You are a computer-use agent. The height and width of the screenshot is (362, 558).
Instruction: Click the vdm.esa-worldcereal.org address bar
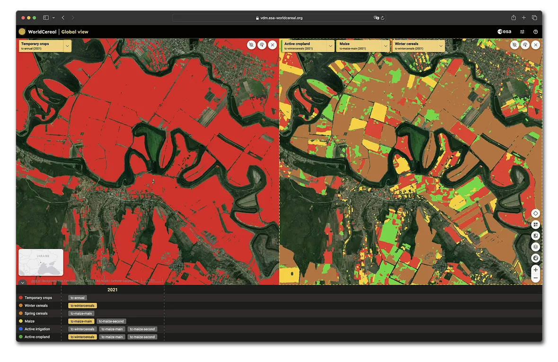click(x=279, y=18)
